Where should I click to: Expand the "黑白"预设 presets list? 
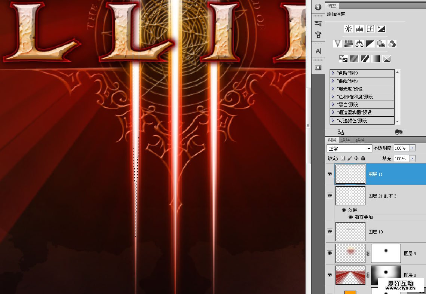333,105
